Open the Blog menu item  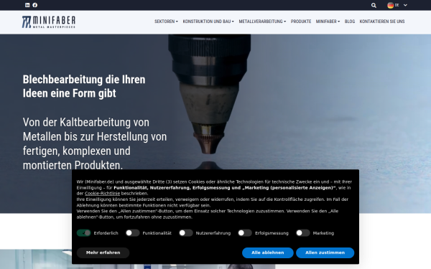350,22
